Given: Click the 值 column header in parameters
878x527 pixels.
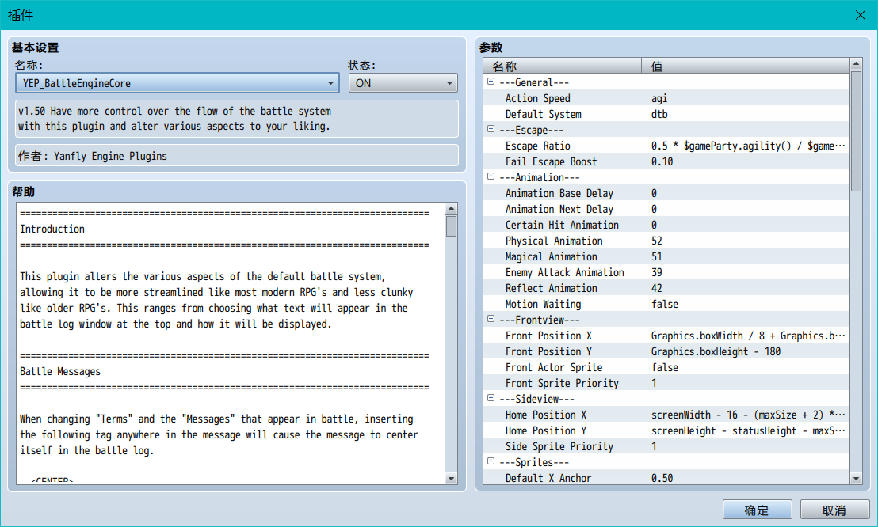Looking at the screenshot, I should click(x=746, y=66).
